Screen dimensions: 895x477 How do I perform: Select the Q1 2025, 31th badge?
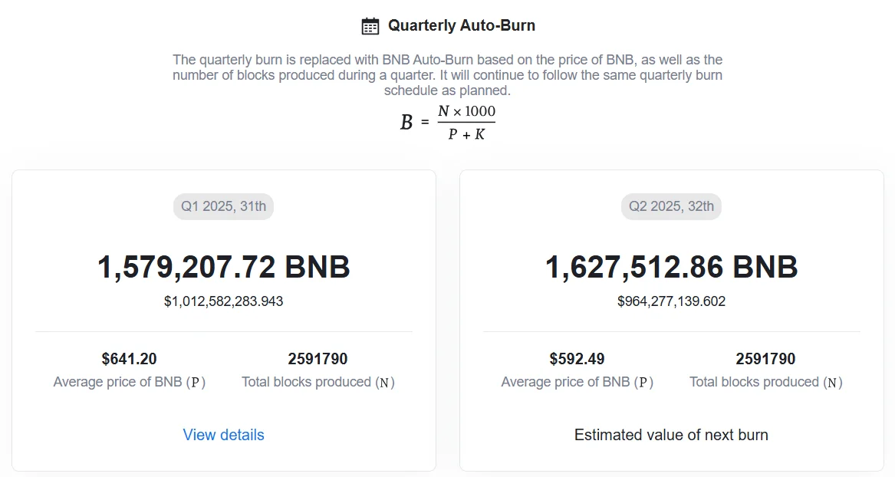click(223, 206)
